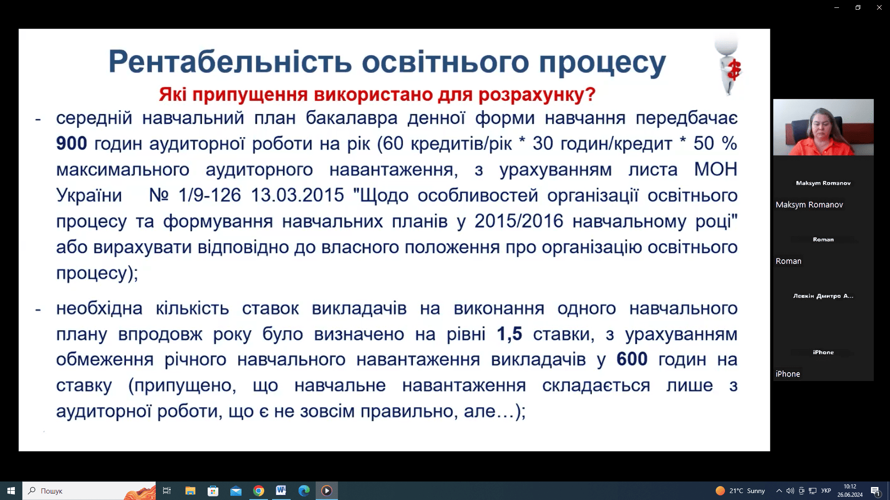Select the speaker's video thumbnail
This screenshot has width=890, height=500.
tap(823, 127)
